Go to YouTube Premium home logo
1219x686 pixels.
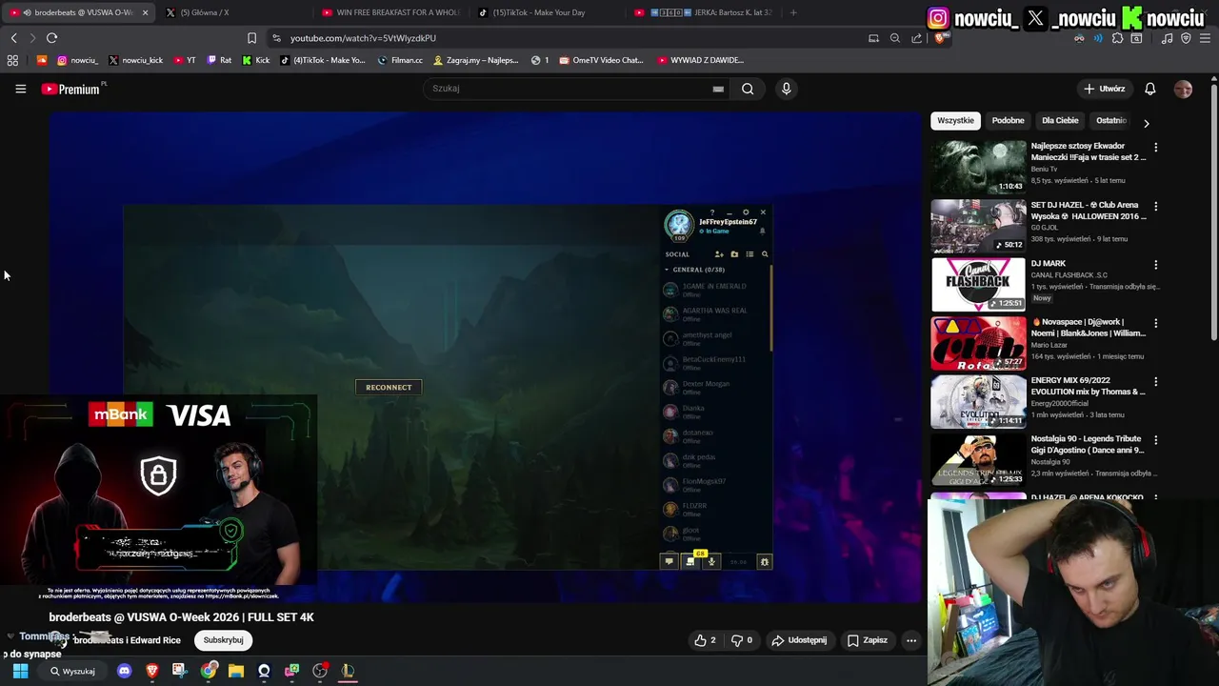71,89
